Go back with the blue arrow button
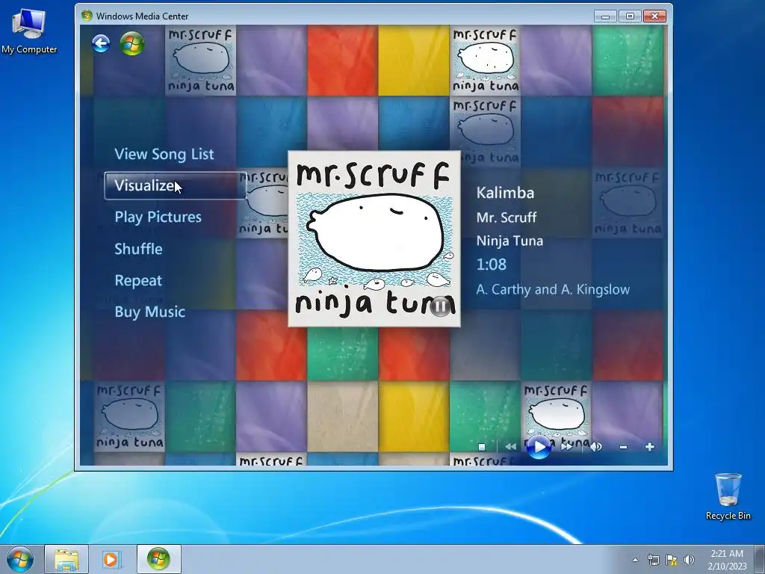This screenshot has height=574, width=765. tap(101, 44)
